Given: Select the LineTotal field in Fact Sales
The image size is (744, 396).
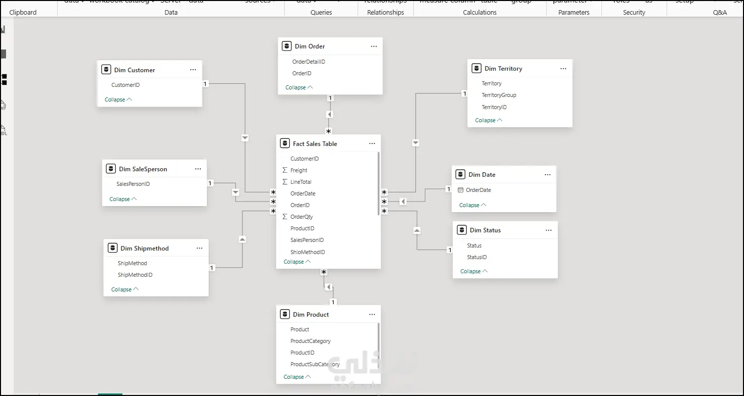Looking at the screenshot, I should coord(301,182).
